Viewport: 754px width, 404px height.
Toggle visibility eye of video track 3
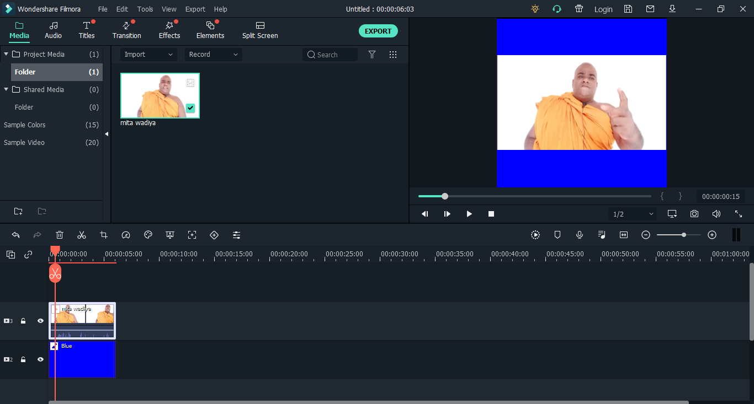40,321
